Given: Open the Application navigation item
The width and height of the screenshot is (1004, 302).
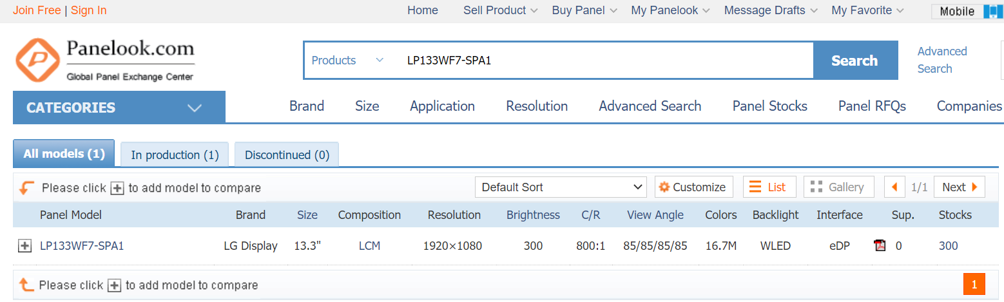Looking at the screenshot, I should point(442,106).
